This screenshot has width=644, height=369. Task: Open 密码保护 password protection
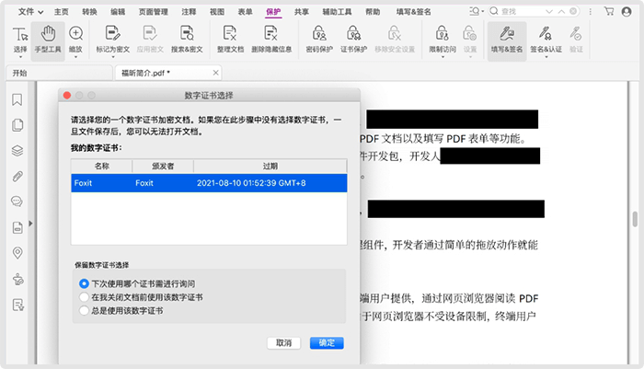click(x=319, y=40)
